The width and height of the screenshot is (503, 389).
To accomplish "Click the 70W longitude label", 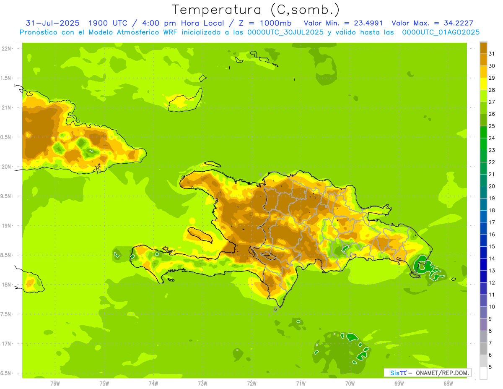I will point(350,383).
